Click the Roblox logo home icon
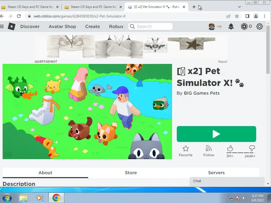The image size is (271, 203). coord(12,26)
